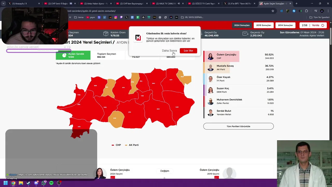Click the 'Katılım Oranı' ballot box icon

click(106, 34)
